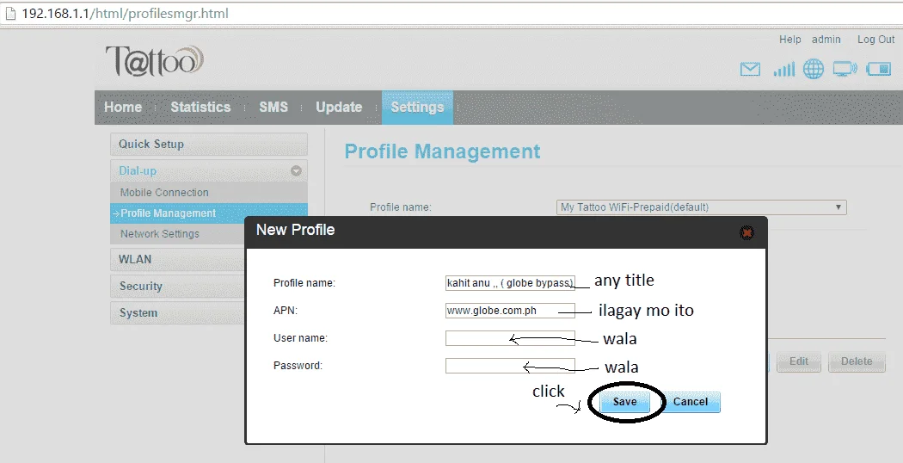Image resolution: width=903 pixels, height=463 pixels.
Task: Check the signal strength bars icon
Action: coord(783,69)
